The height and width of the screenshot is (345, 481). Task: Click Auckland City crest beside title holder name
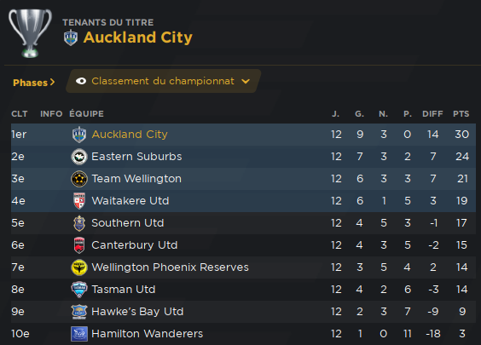(x=71, y=37)
